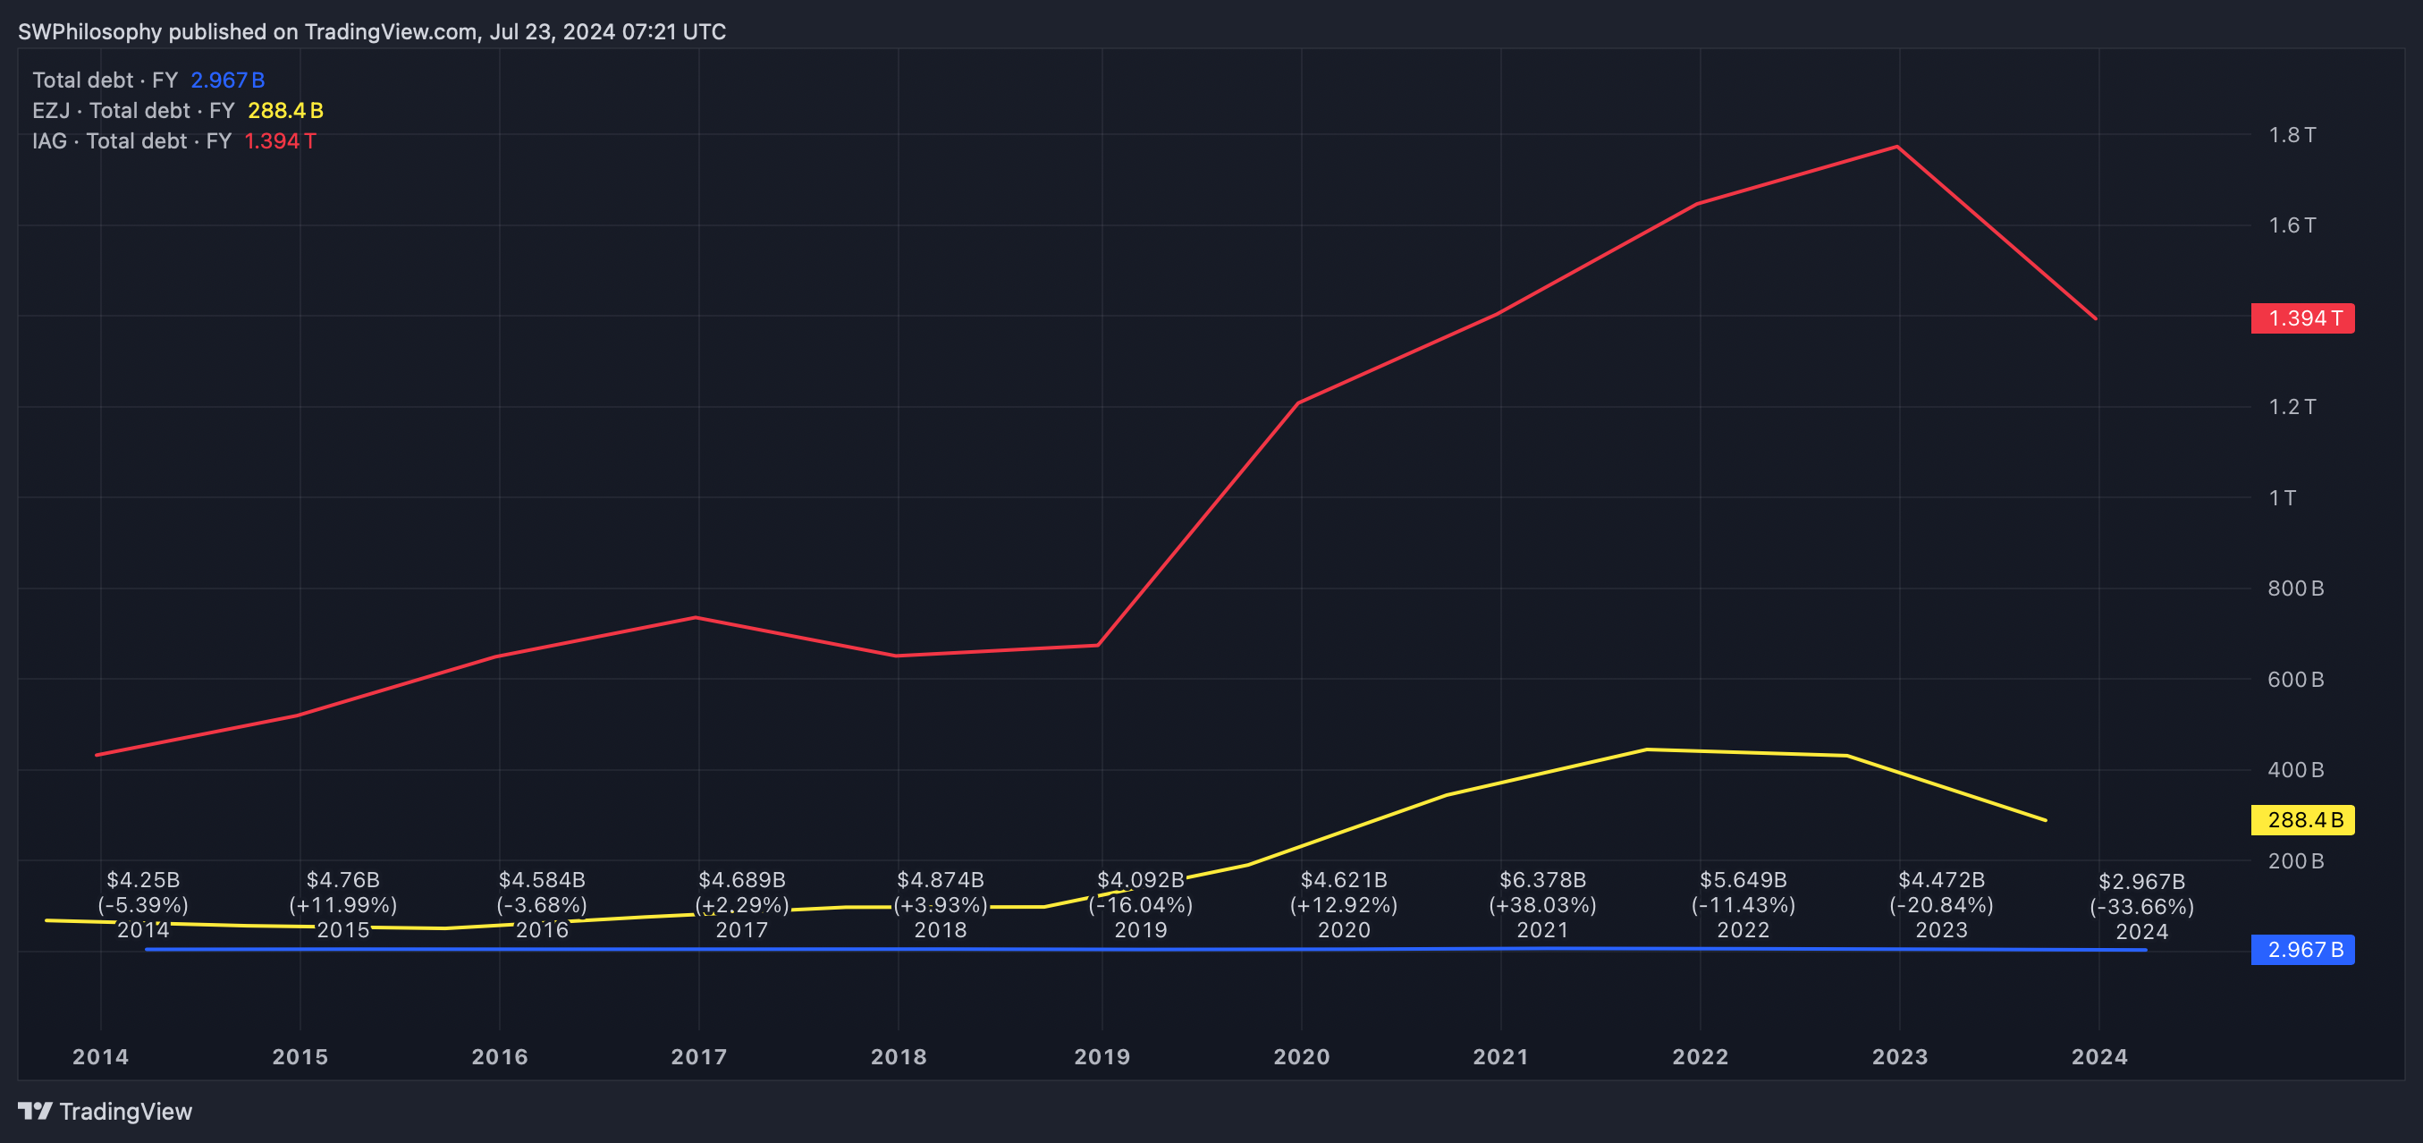The width and height of the screenshot is (2423, 1143).
Task: Click the 2014 label on time axis
Action: tap(101, 1056)
